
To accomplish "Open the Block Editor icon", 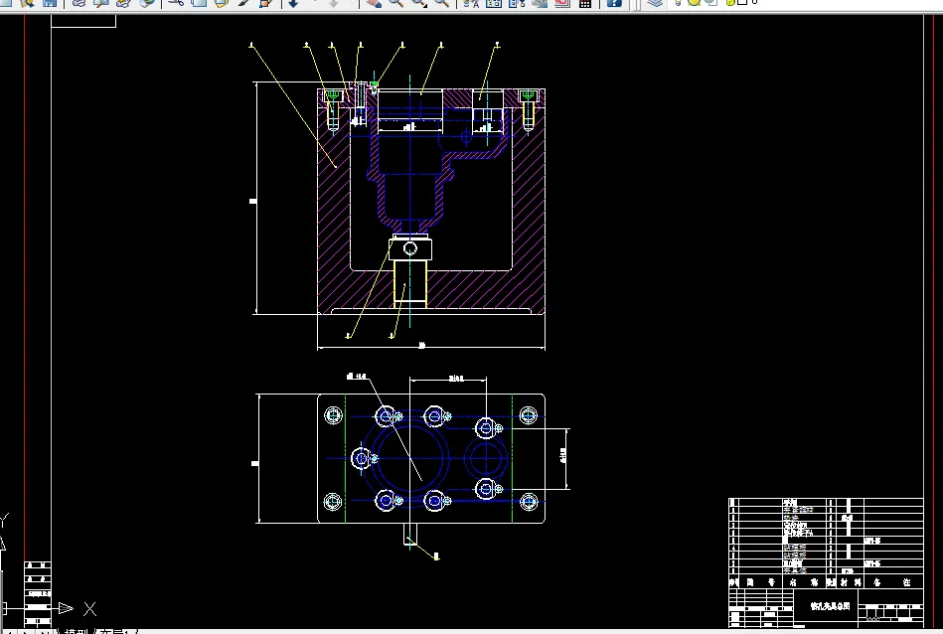I will point(266,2).
